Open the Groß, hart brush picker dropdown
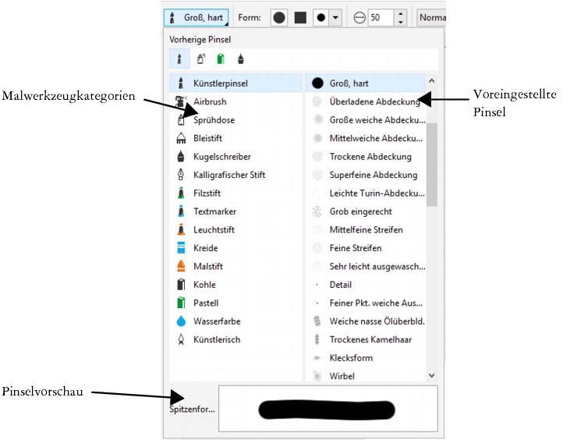Image resolution: width=570 pixels, height=440 pixels. [x=196, y=17]
